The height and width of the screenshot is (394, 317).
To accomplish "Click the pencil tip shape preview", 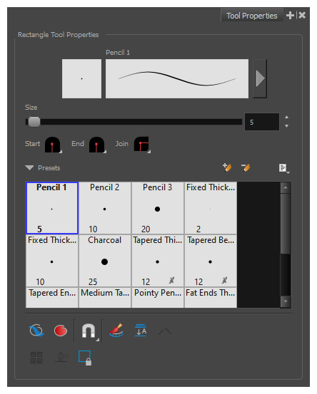I will (x=81, y=78).
